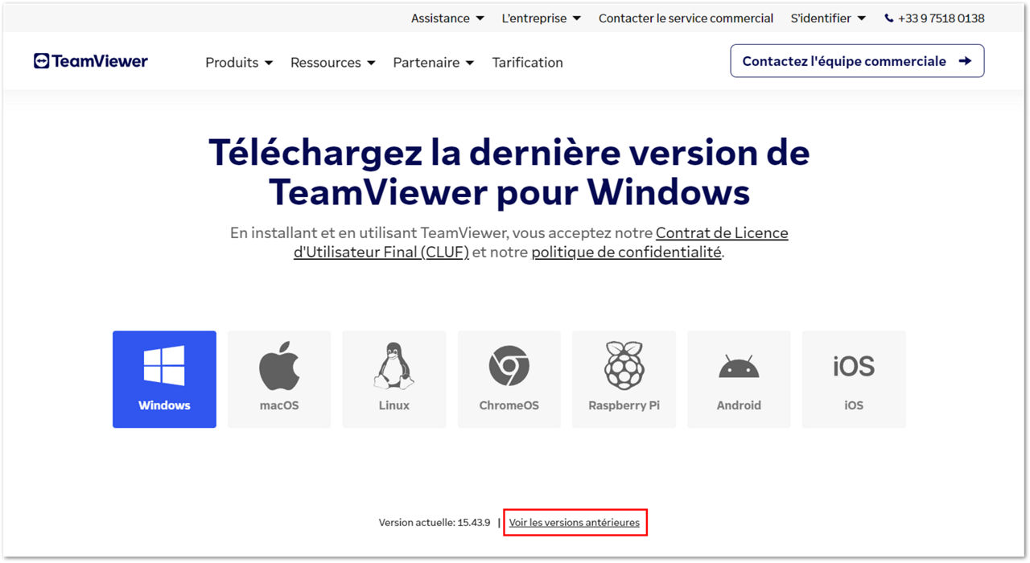
Task: Open the politique de confidentialité link
Action: tap(626, 252)
